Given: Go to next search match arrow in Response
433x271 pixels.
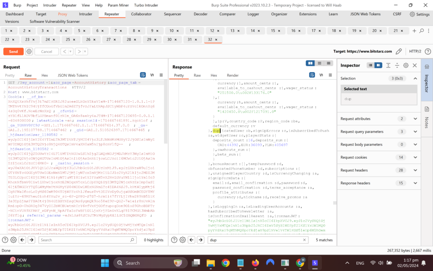Looking at the screenshot, I should [200, 240].
